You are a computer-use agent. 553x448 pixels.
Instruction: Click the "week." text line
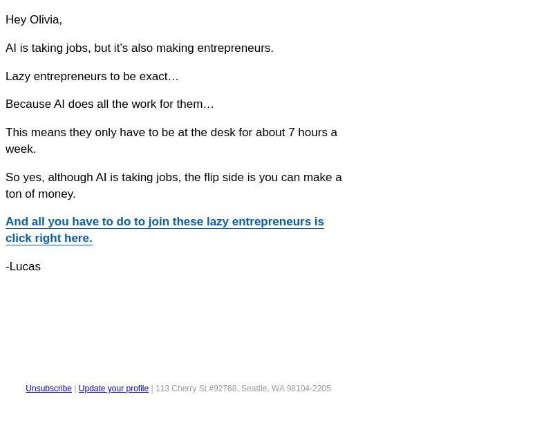pos(21,149)
